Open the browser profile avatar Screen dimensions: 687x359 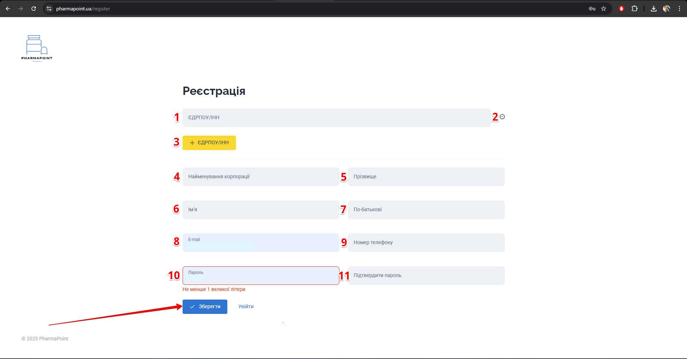pyautogui.click(x=667, y=9)
